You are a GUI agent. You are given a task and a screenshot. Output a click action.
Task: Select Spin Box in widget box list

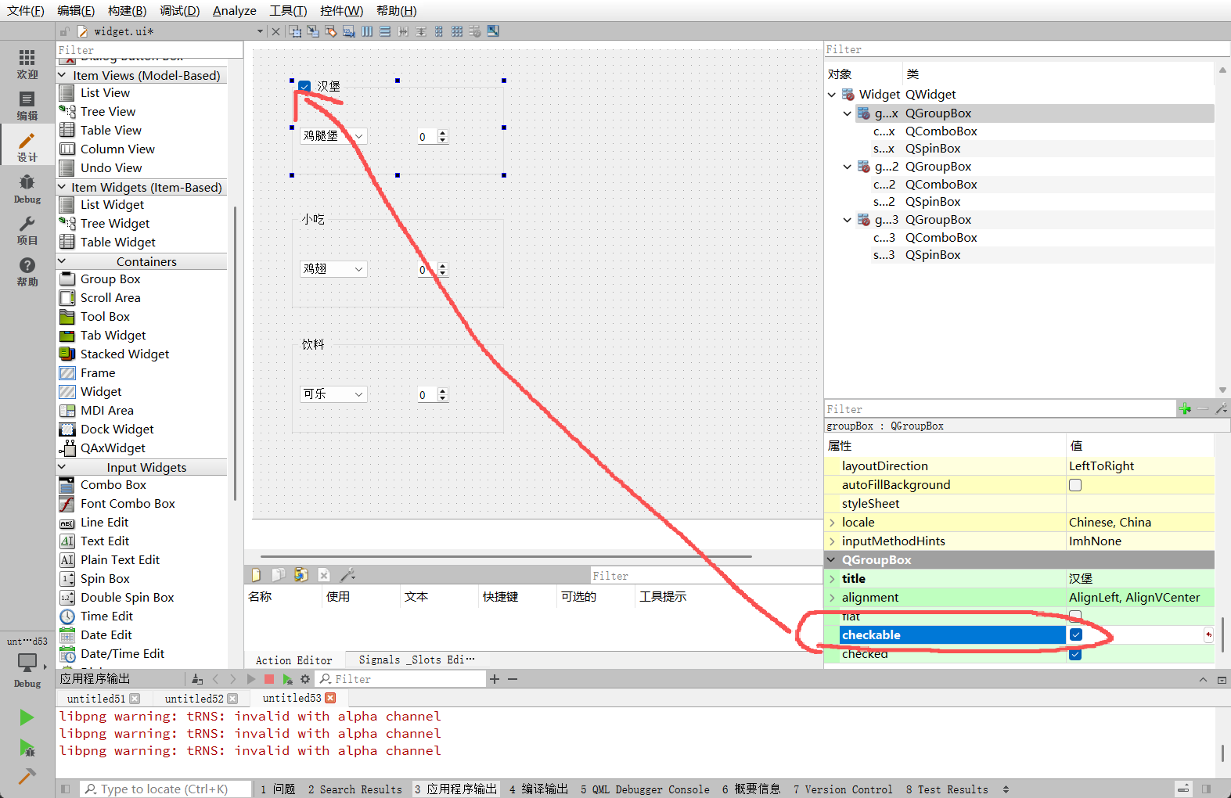point(105,579)
